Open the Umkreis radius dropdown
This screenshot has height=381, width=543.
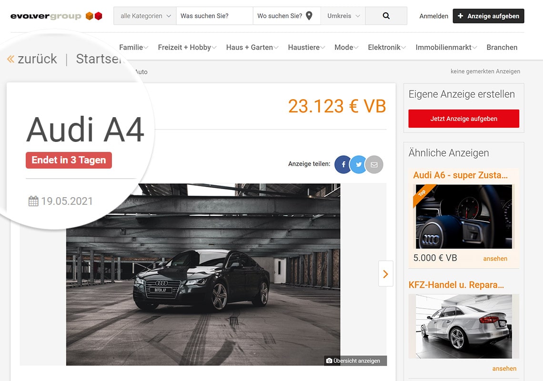[x=343, y=16]
